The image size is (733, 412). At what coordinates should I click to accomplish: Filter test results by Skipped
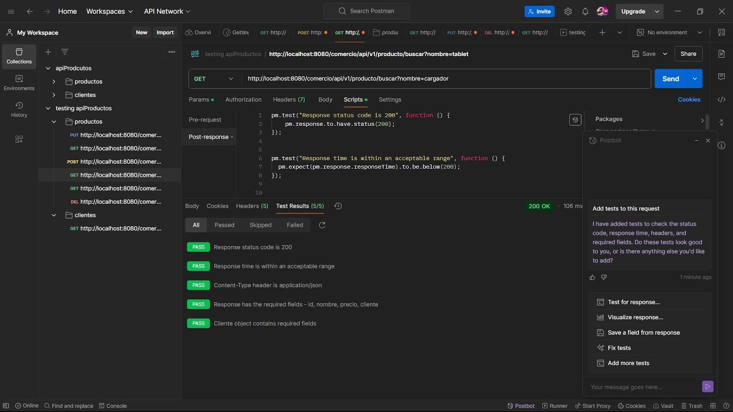[x=261, y=225]
